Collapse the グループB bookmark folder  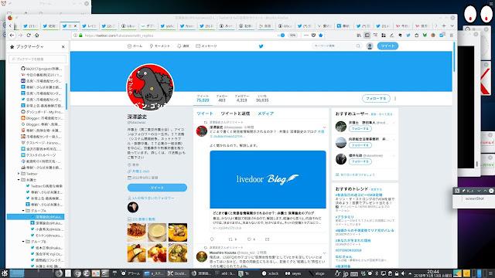(x=23, y=242)
